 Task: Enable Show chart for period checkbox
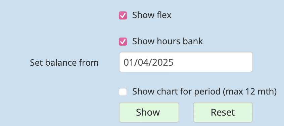123,92
